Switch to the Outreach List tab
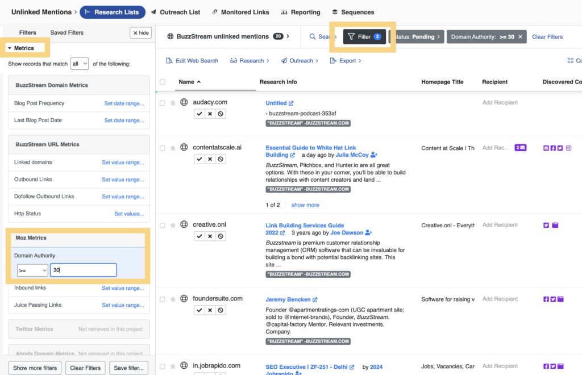Viewport: 582px width, 375px height. [x=176, y=12]
